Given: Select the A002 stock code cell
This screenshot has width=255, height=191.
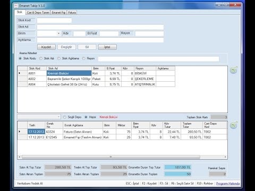Looking at the screenshot, I should pos(37,79).
